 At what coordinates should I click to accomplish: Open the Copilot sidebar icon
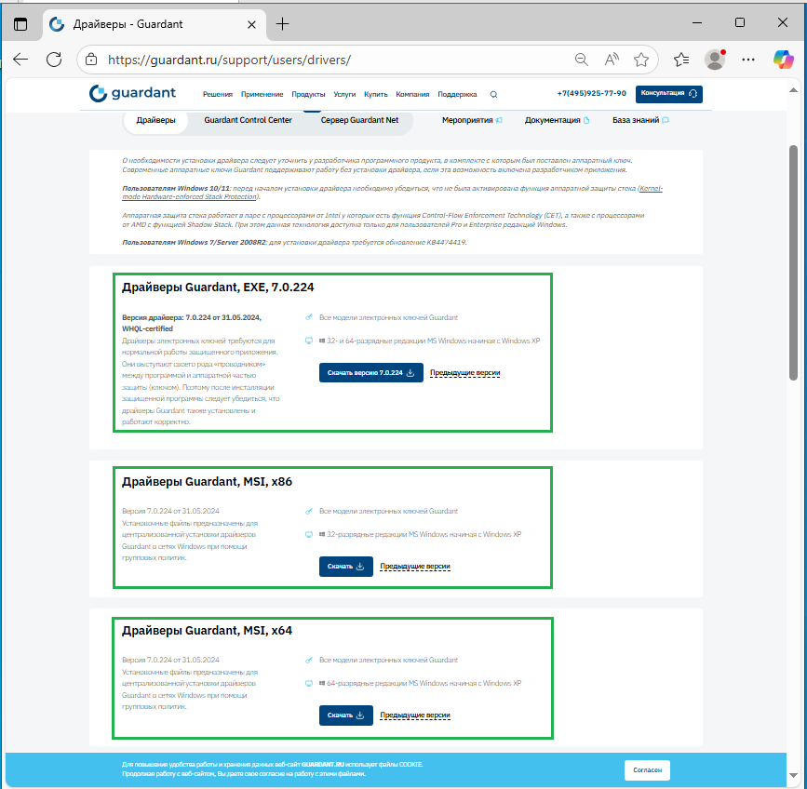[783, 60]
